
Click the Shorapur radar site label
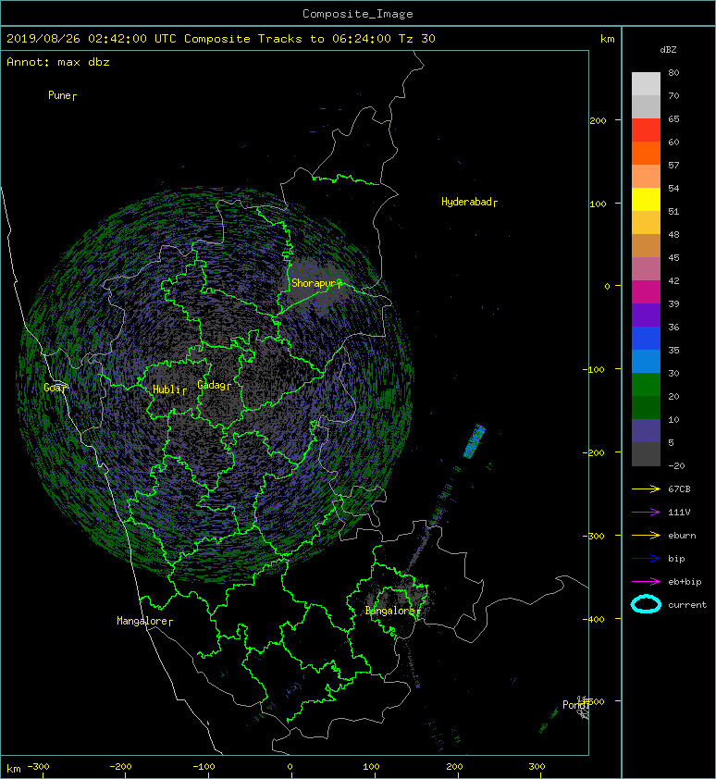pyautogui.click(x=315, y=283)
